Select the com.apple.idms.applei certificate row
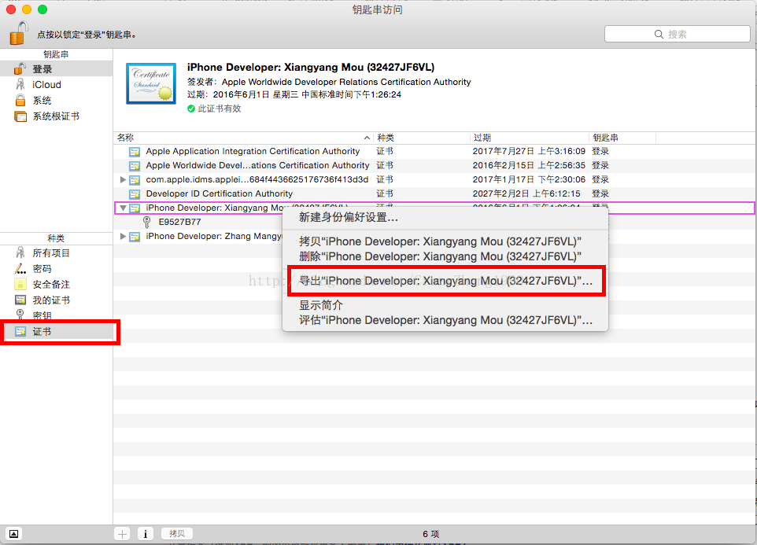This screenshot has width=757, height=545. pyautogui.click(x=434, y=179)
